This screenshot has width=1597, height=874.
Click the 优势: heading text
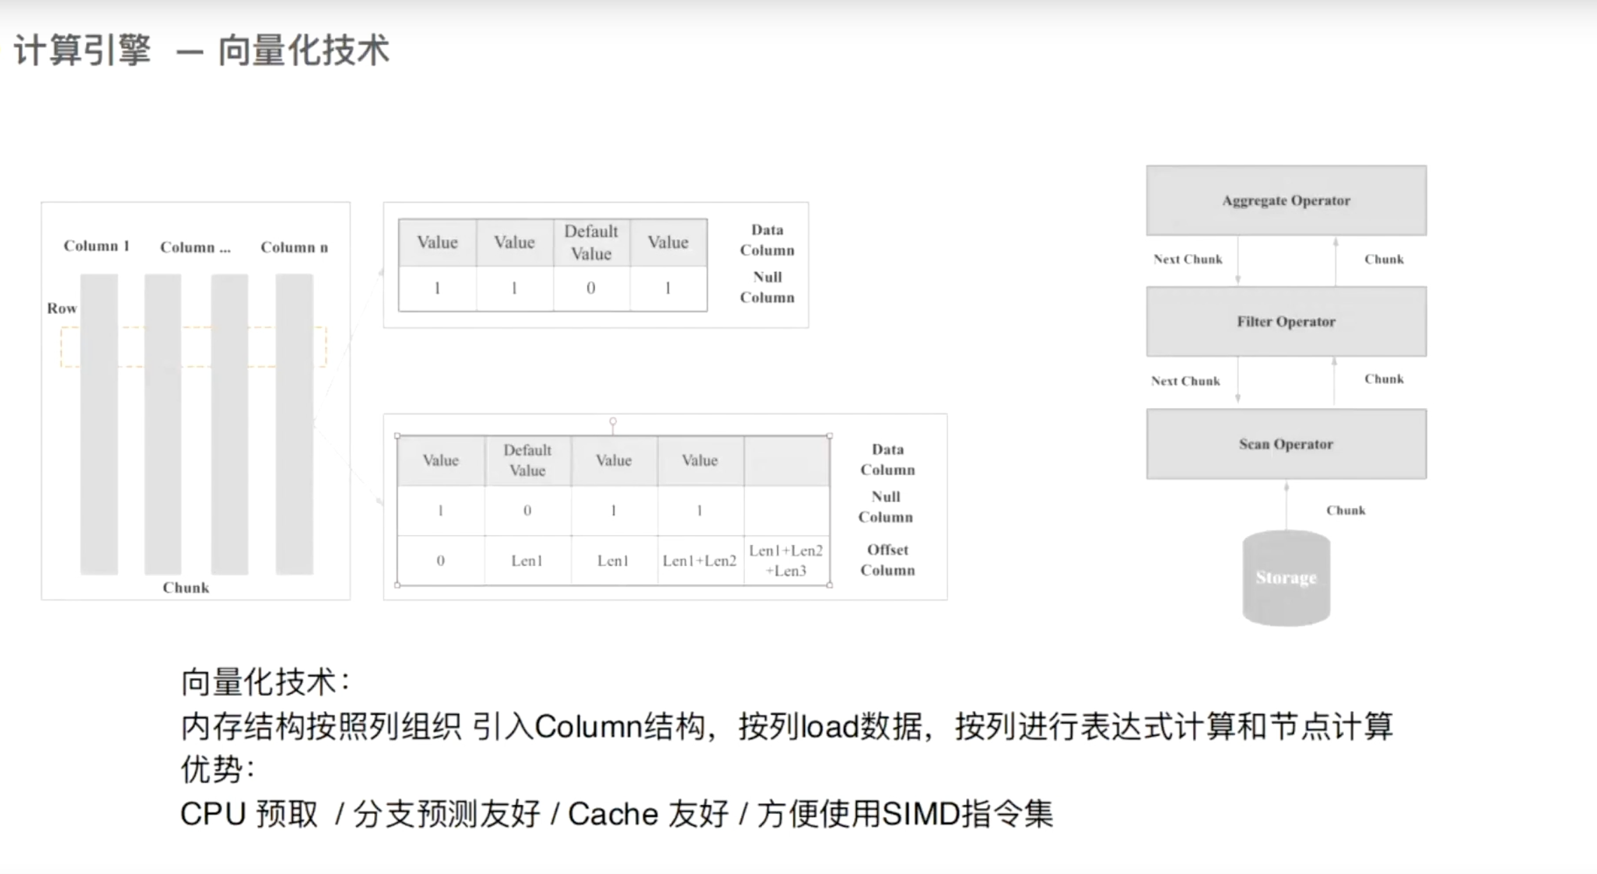[218, 770]
